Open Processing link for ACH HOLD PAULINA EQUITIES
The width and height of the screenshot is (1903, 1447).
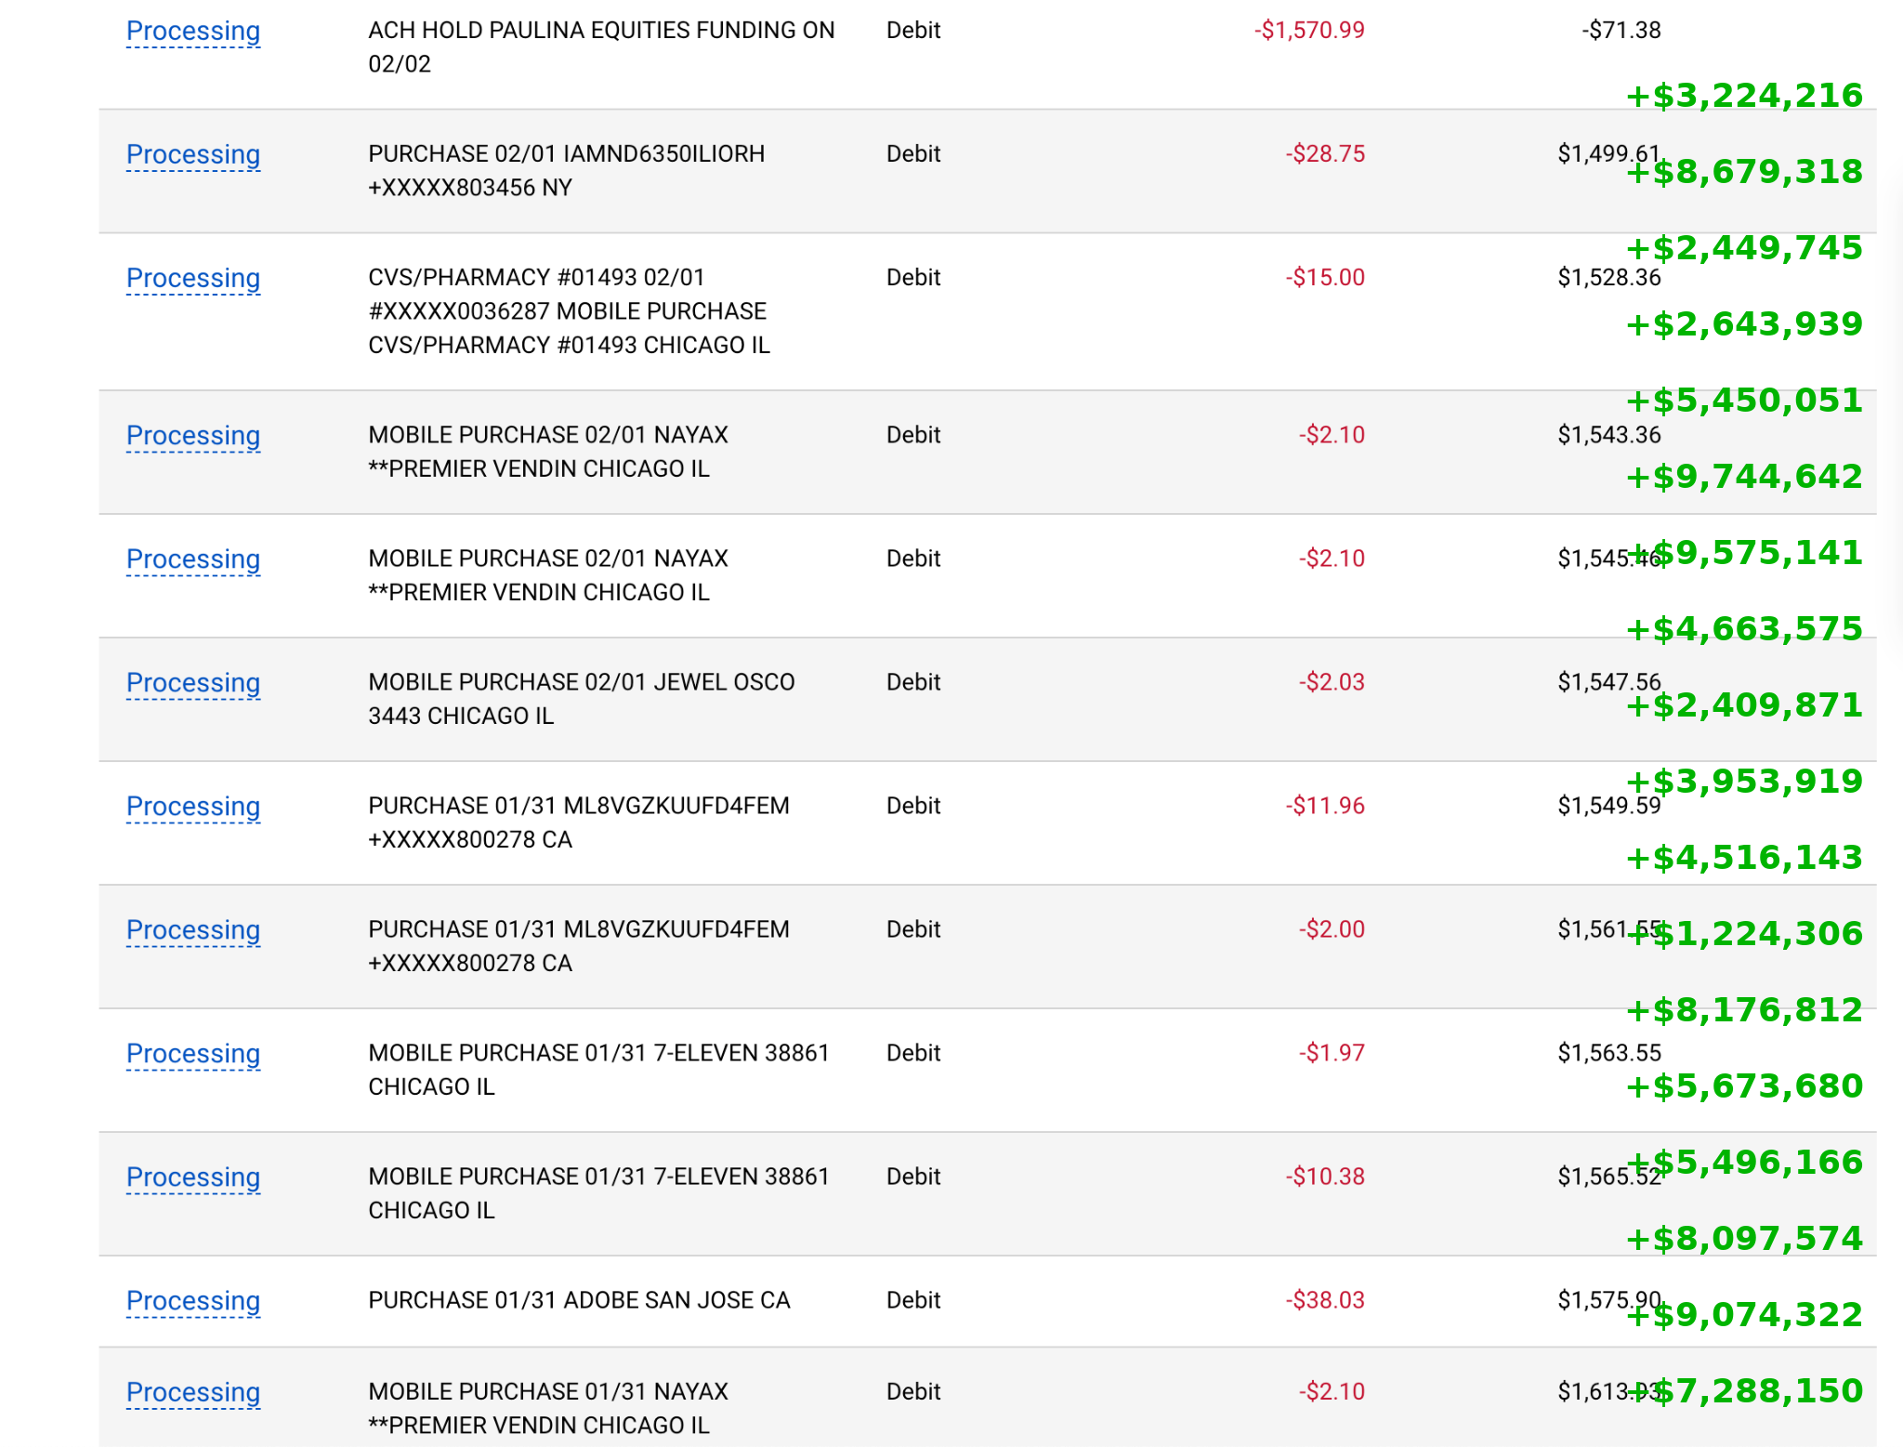(192, 31)
